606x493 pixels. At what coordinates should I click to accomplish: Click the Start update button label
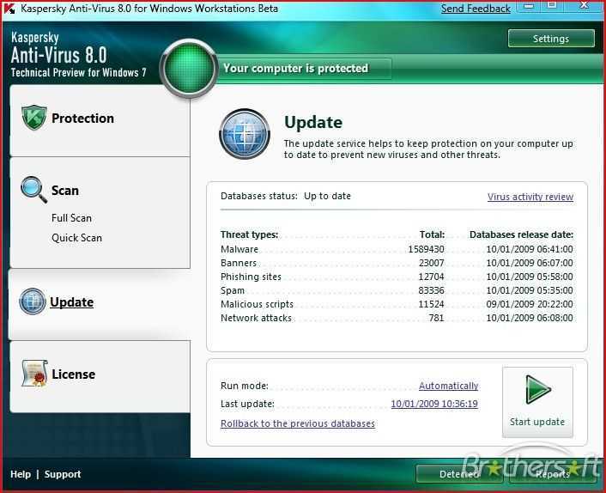tap(537, 422)
